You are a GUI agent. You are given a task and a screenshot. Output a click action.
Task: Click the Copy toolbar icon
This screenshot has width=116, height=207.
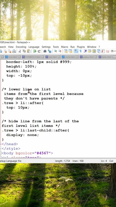click(24, 51)
